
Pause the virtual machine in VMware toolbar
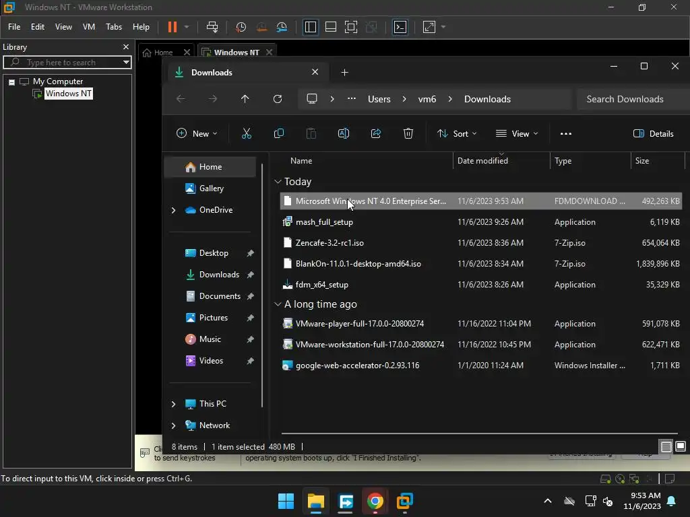click(x=172, y=27)
